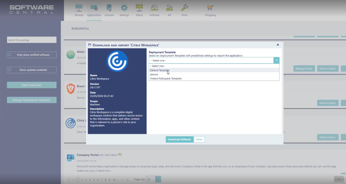Check Only show verified software
This screenshot has height=184, width=346.
[10, 55]
